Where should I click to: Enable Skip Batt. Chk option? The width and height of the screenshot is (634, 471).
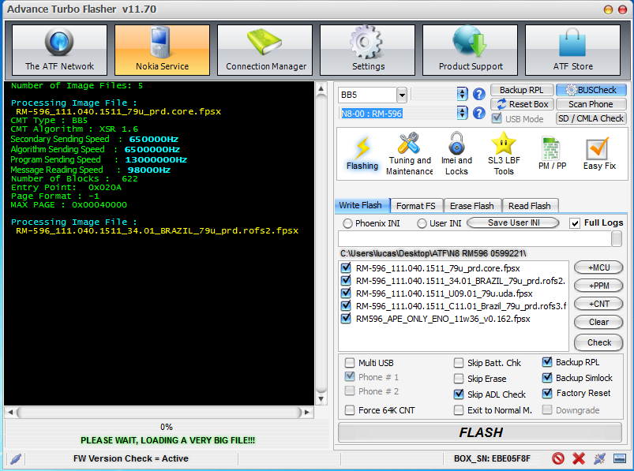(459, 363)
